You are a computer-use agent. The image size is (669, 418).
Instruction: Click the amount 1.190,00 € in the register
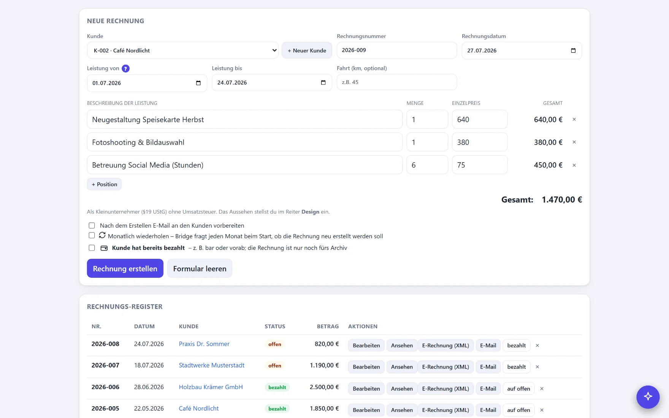324,365
